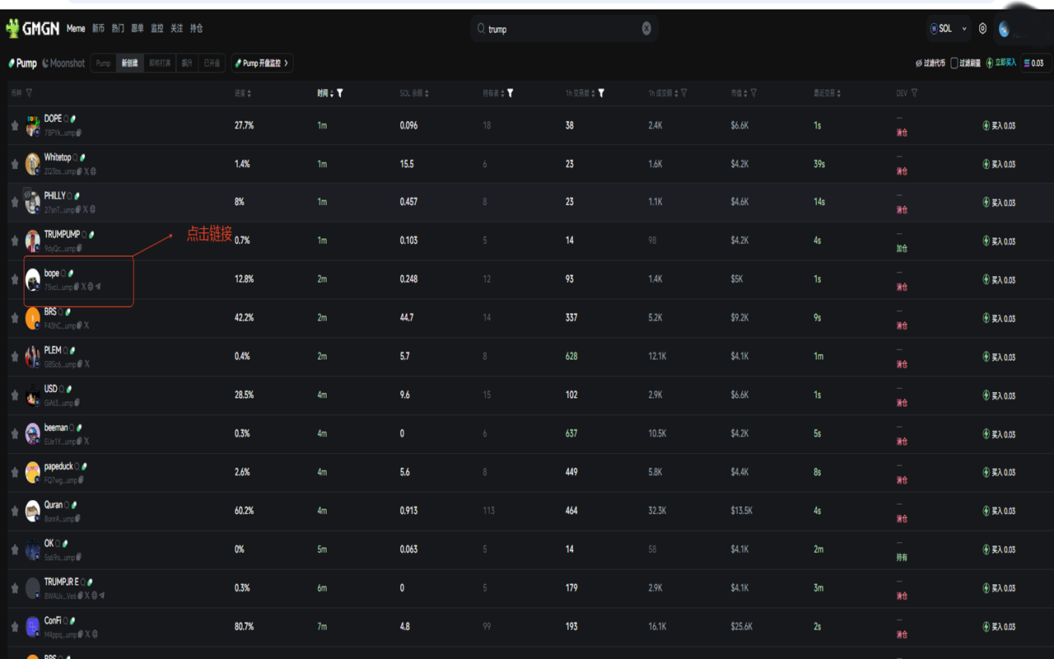Edit the 0.03 quick buy amount field

(x=1034, y=63)
